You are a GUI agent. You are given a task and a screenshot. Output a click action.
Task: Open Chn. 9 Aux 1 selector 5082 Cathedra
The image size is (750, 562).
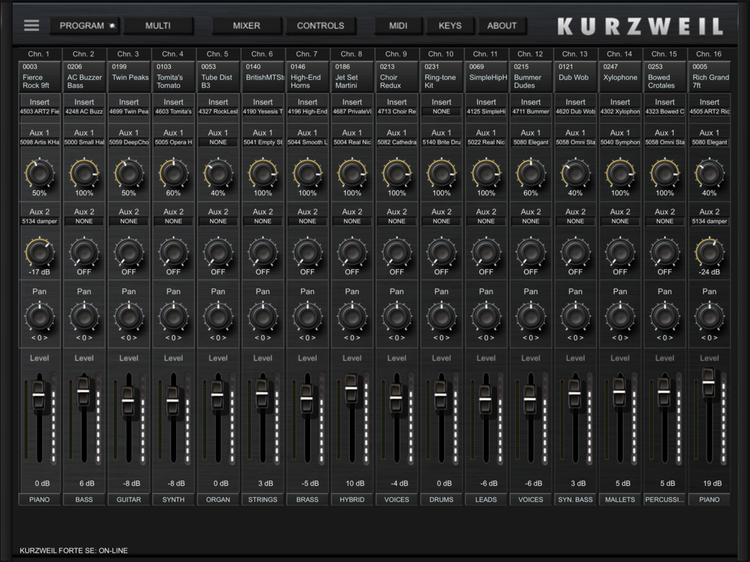[397, 142]
